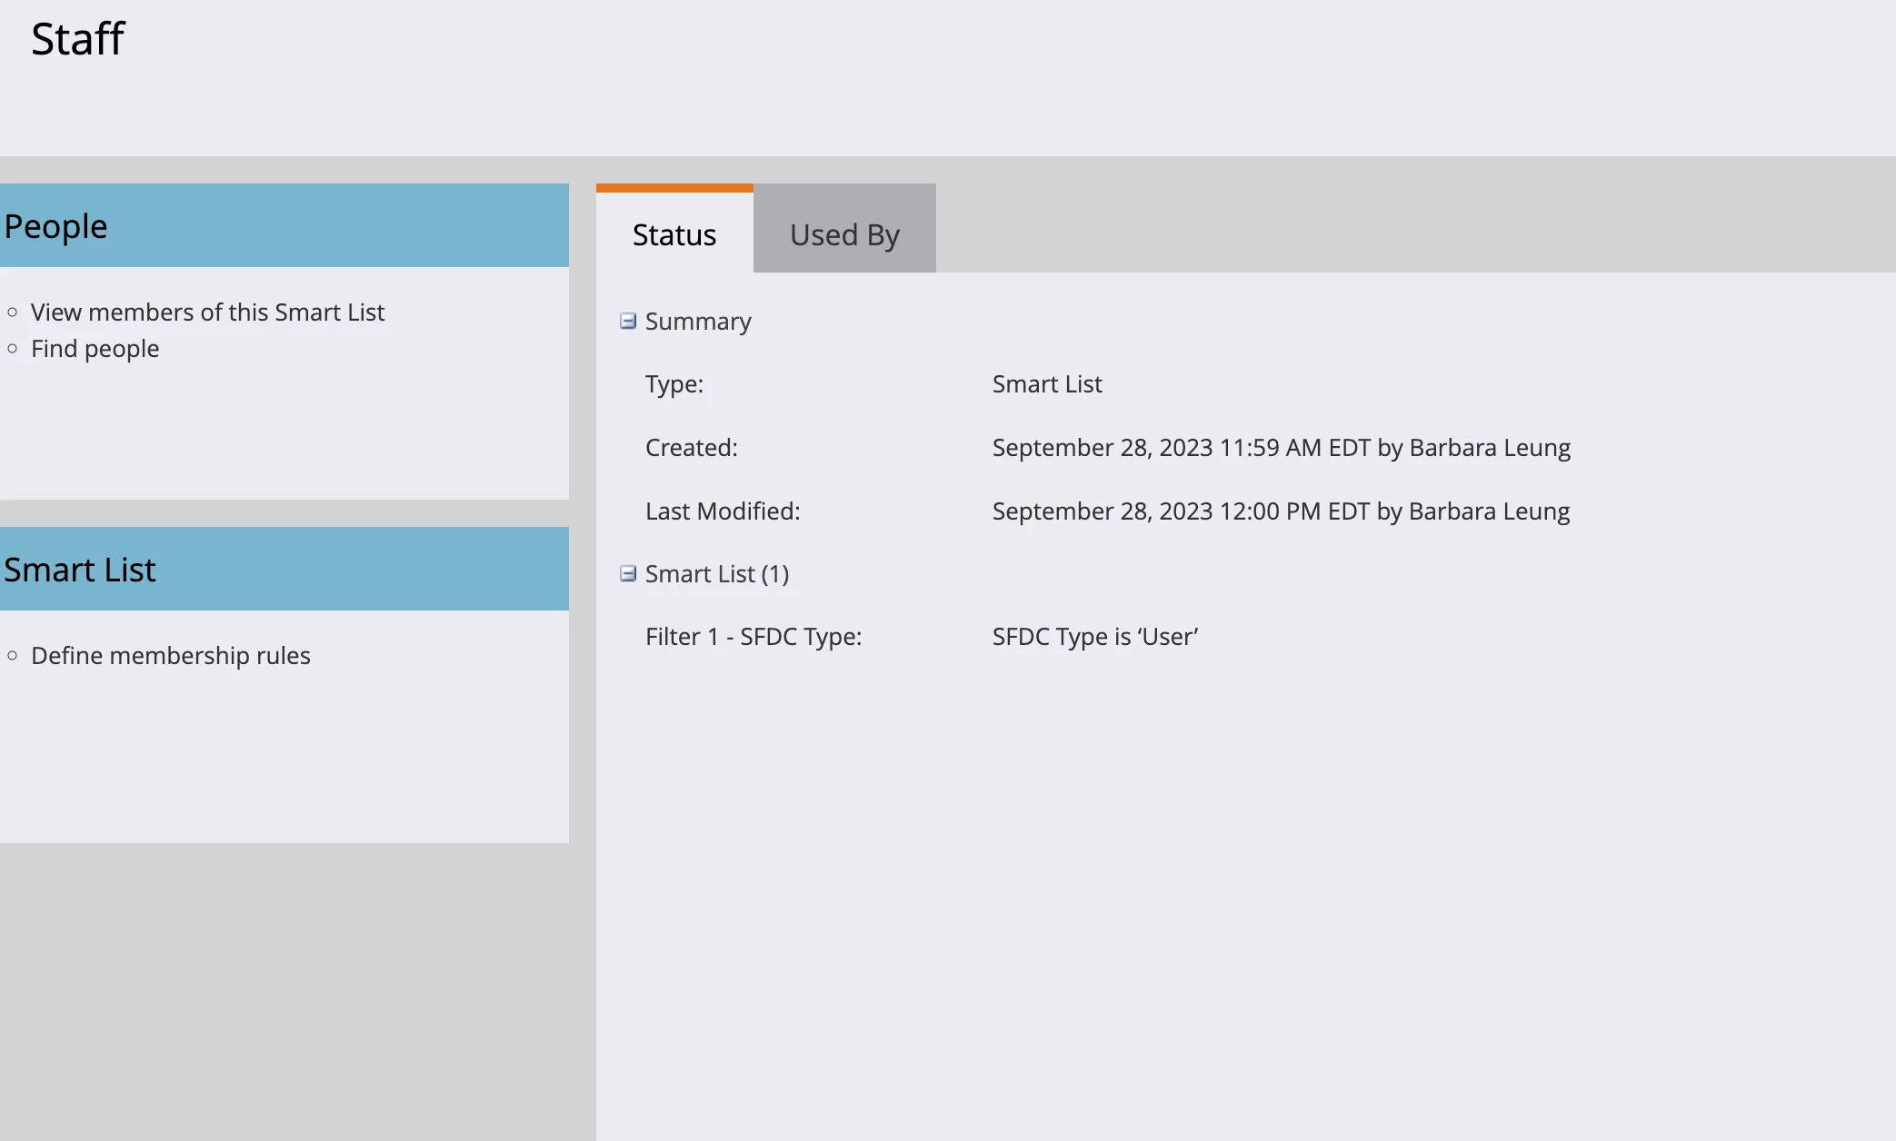Click the Filter 1 - SFDC Type label
This screenshot has height=1141, width=1896.
[x=753, y=636]
